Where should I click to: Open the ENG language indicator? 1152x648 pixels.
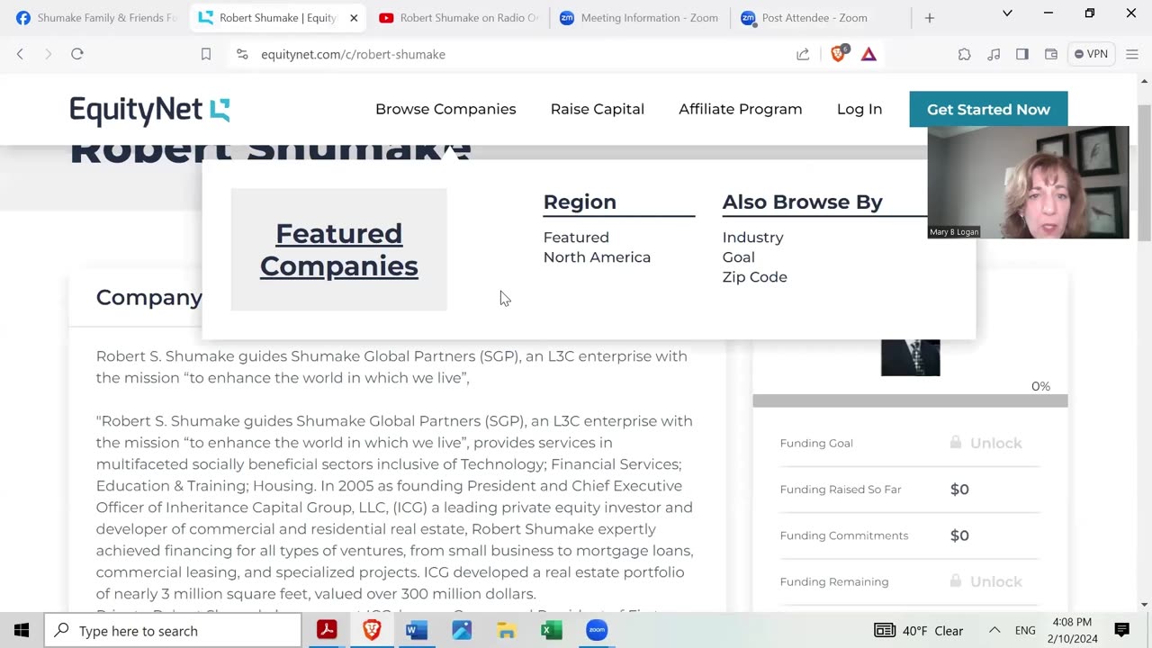(1025, 630)
